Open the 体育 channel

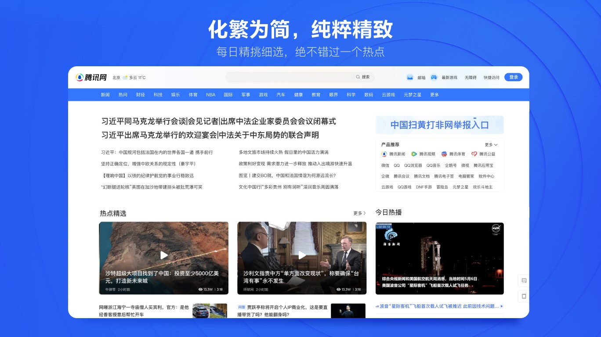tap(193, 95)
